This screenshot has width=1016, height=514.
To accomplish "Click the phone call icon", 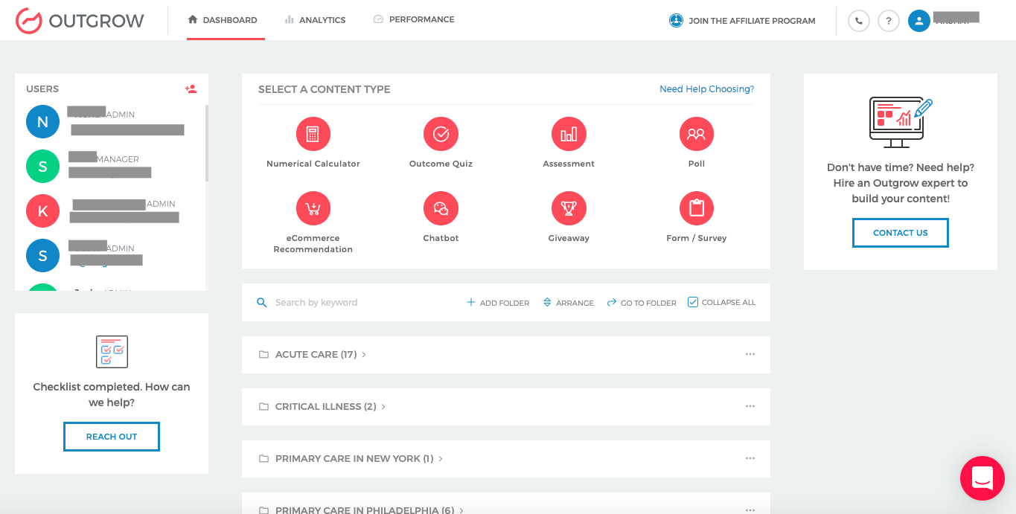I will pos(859,21).
